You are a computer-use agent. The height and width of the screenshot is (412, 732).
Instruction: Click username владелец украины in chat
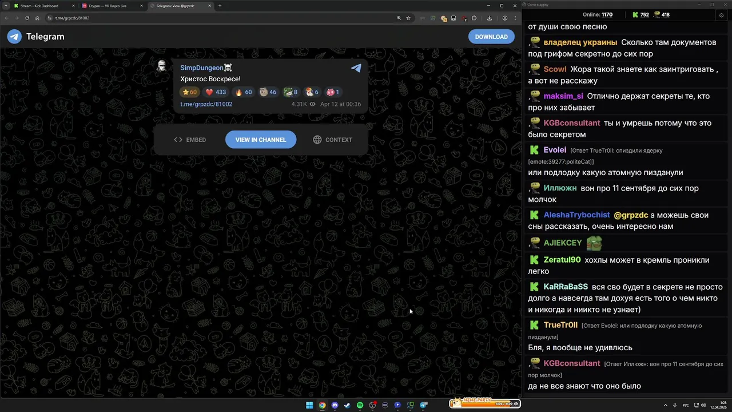[x=580, y=42]
